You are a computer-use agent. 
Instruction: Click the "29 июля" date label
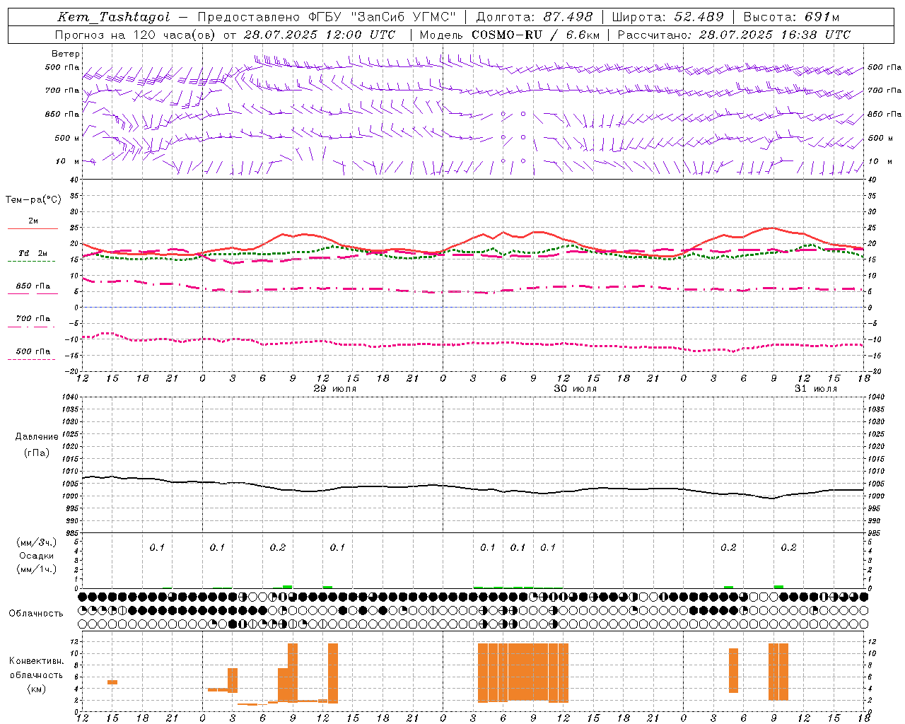[335, 389]
